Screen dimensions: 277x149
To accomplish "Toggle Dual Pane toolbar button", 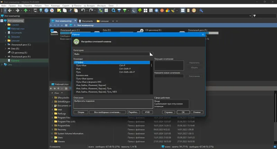I will [183, 11].
